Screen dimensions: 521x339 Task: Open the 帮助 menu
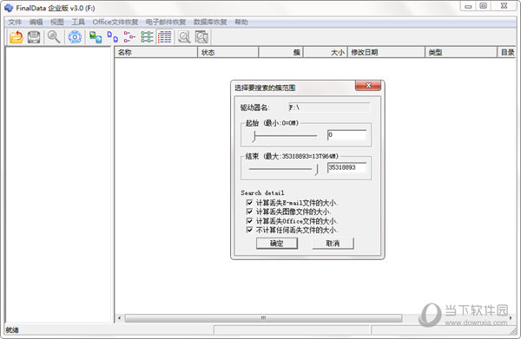click(241, 23)
